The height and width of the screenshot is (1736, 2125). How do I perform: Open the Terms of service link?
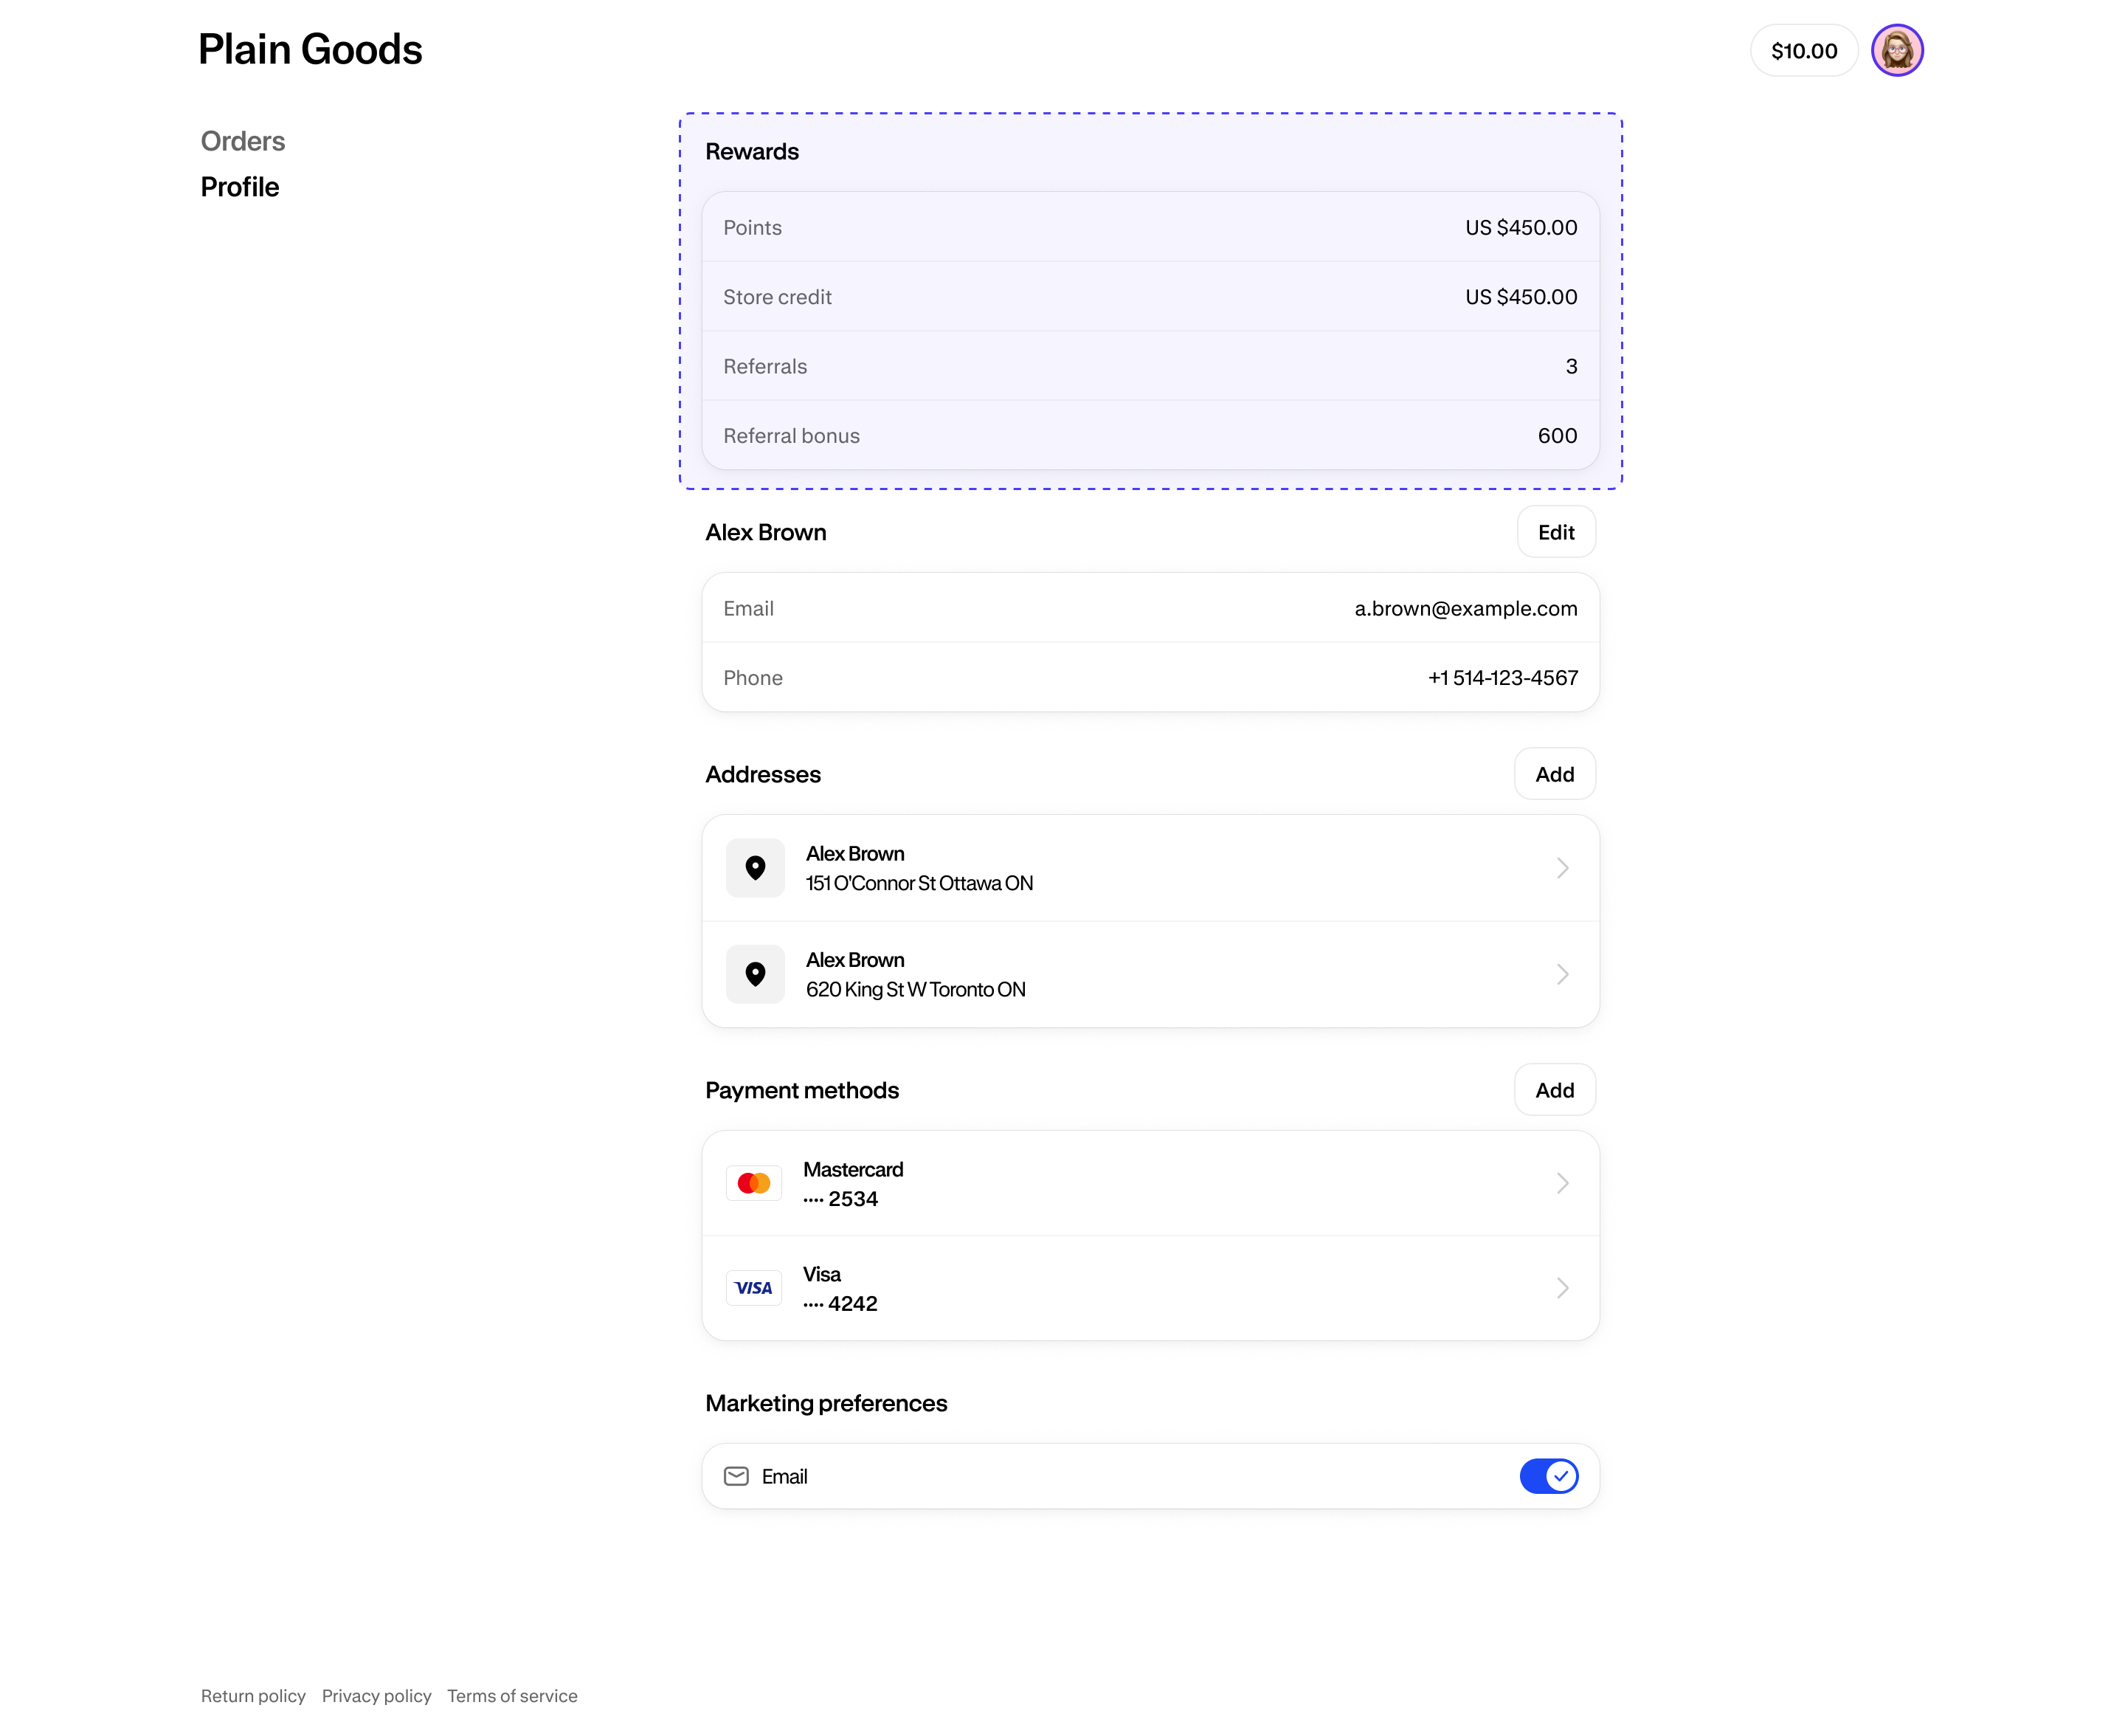[512, 1696]
